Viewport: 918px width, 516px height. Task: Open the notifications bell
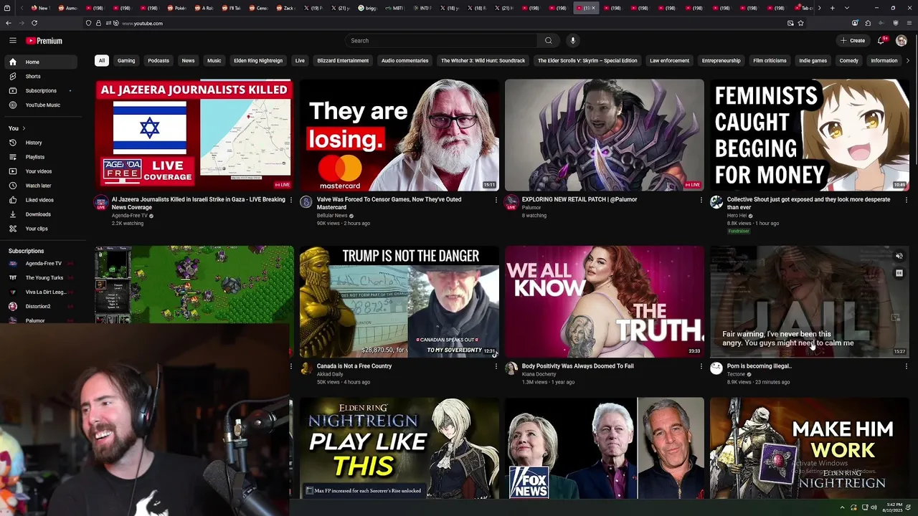881,41
